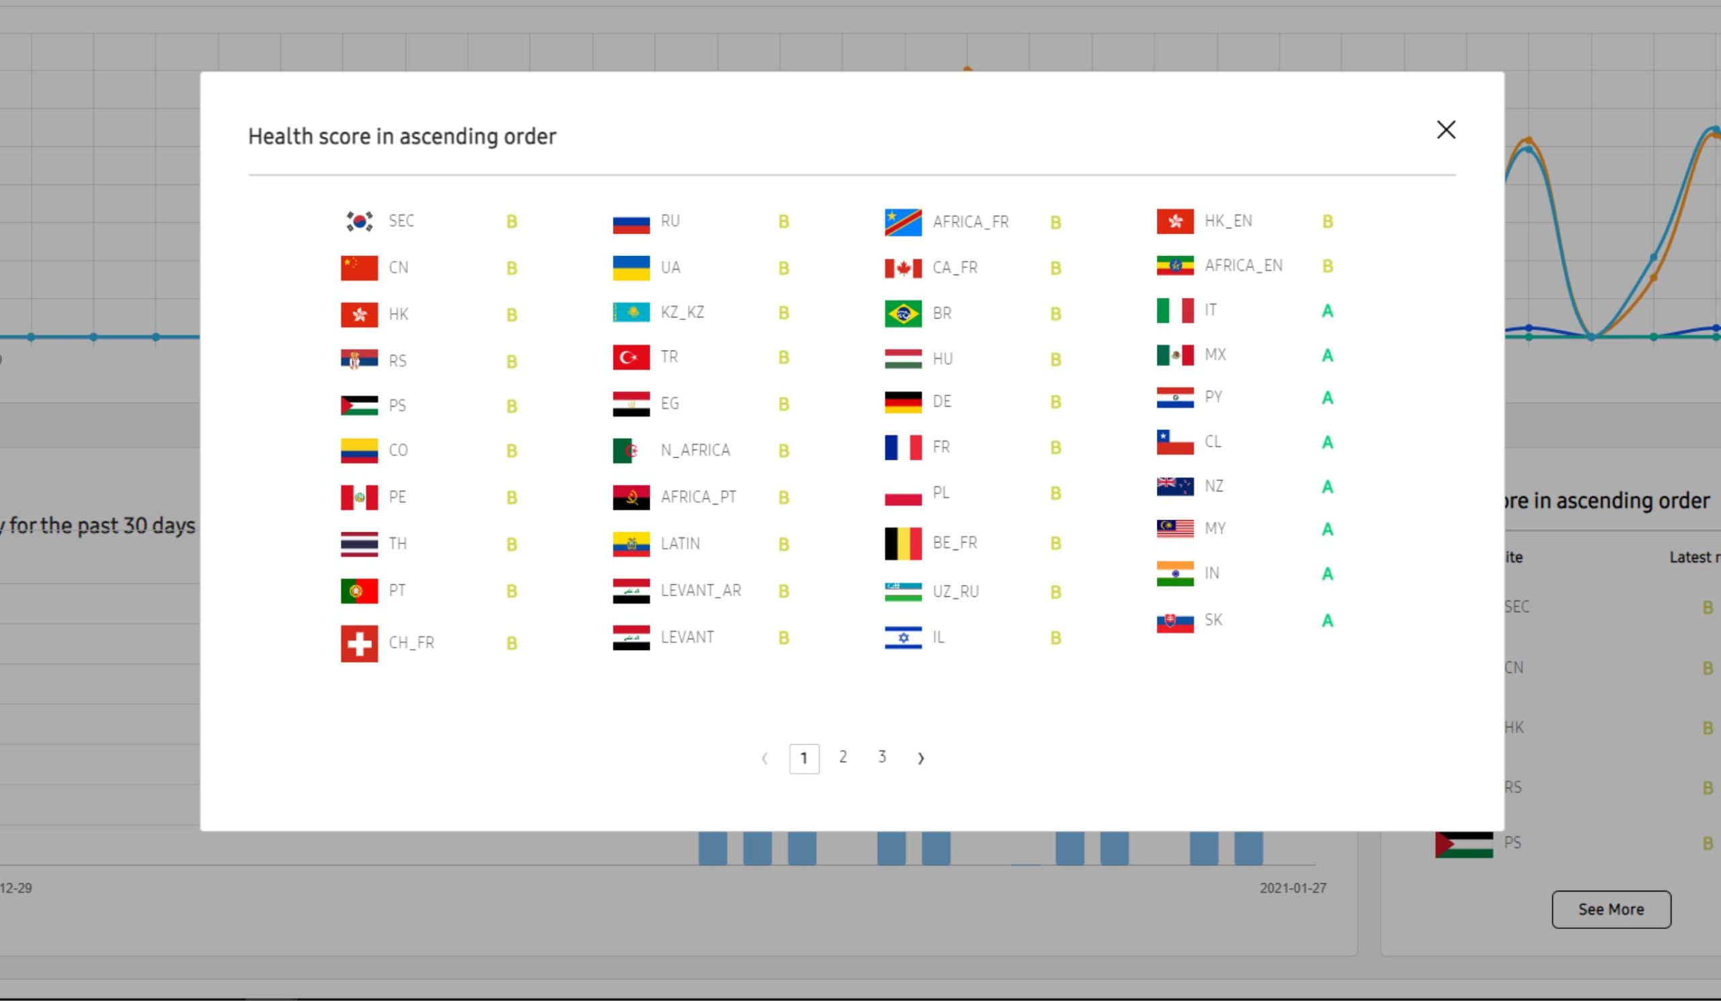
Task: Click the A grade next to IT
Action: click(x=1327, y=311)
